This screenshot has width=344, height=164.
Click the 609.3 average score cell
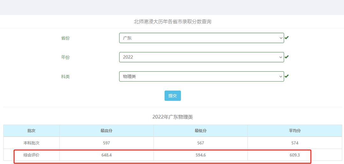[295, 155]
